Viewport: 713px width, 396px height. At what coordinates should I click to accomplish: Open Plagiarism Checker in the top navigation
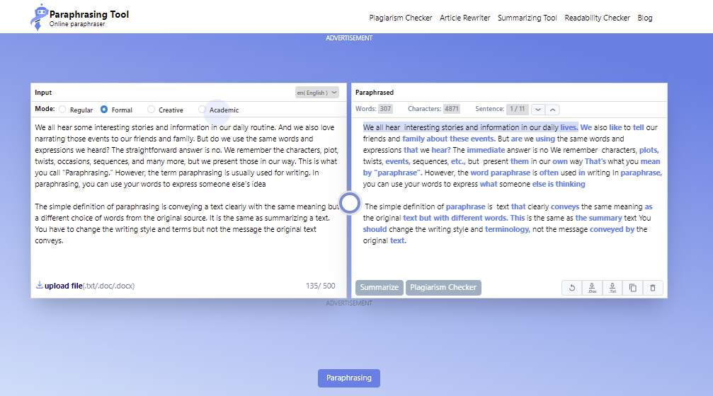[400, 18]
